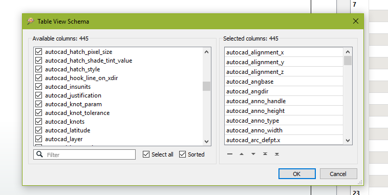The height and width of the screenshot is (195, 388).
Task: Click the magnifier icon in Filter box
Action: (39, 154)
